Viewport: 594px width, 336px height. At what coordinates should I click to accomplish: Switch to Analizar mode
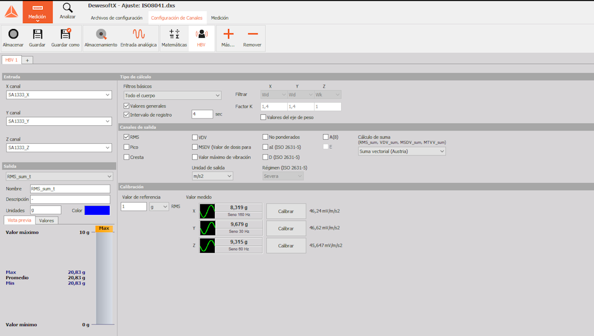click(67, 12)
